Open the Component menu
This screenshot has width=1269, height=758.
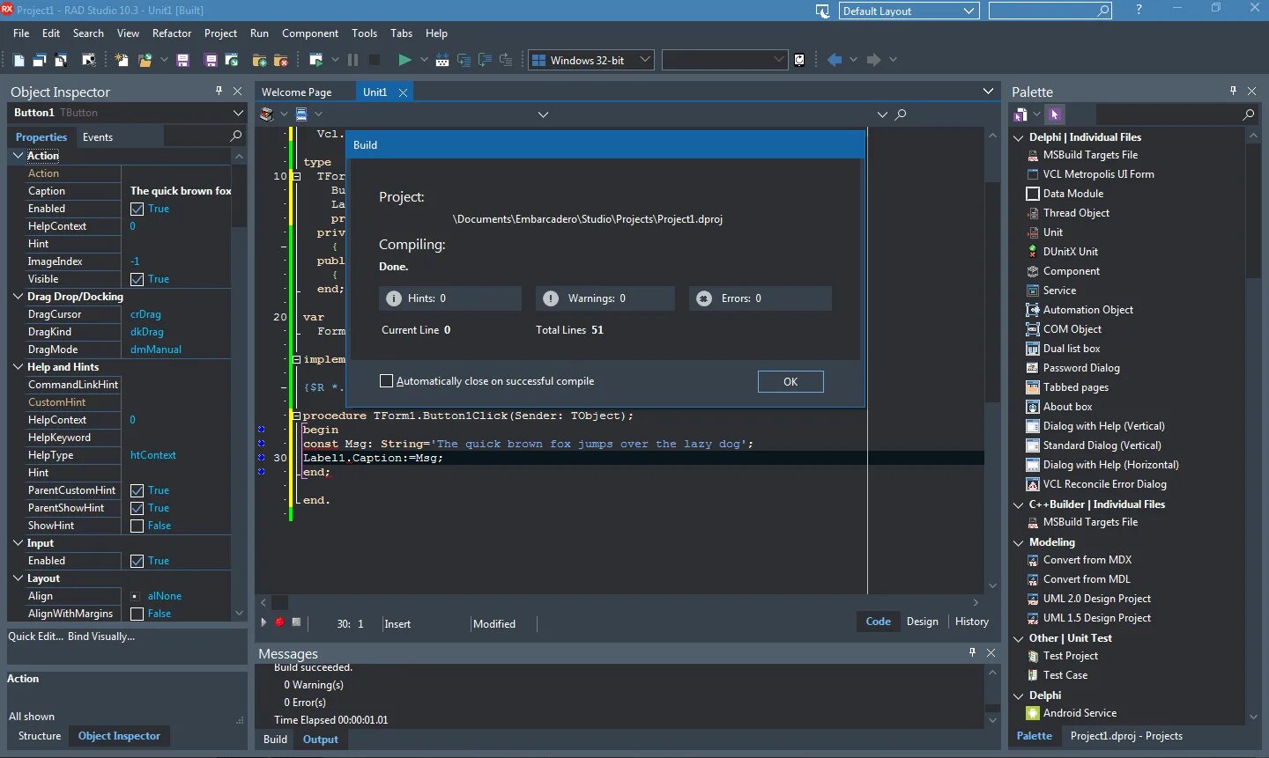(310, 33)
